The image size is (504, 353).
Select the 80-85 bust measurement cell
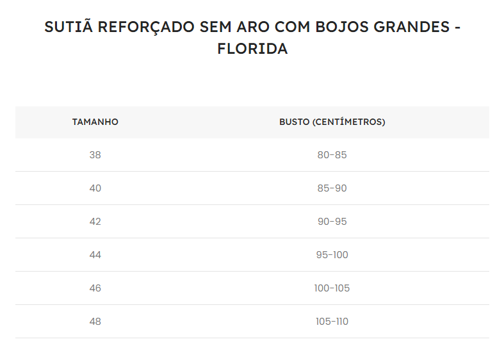332,155
